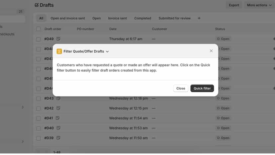The width and height of the screenshot is (275, 155).
Task: Open the note icon beside draft #D43
Action: (58, 98)
